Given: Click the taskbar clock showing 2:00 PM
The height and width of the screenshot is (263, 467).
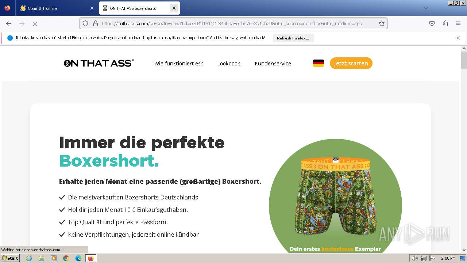Looking at the screenshot, I should click(x=448, y=258).
